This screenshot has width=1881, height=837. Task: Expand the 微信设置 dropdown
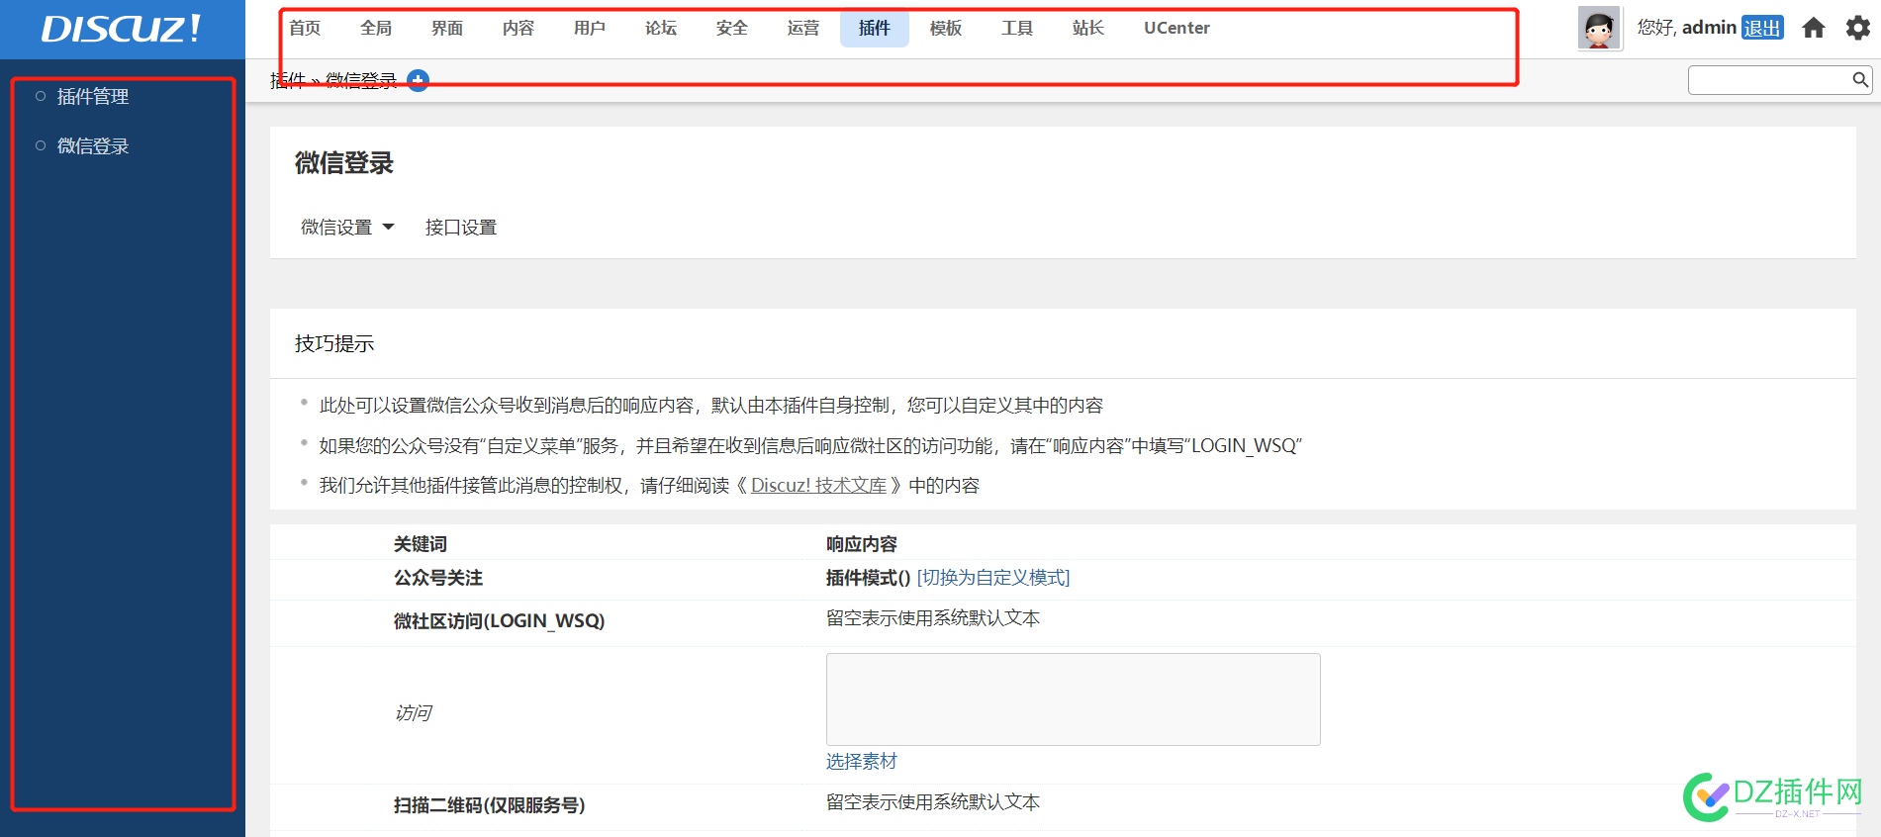coord(347,228)
